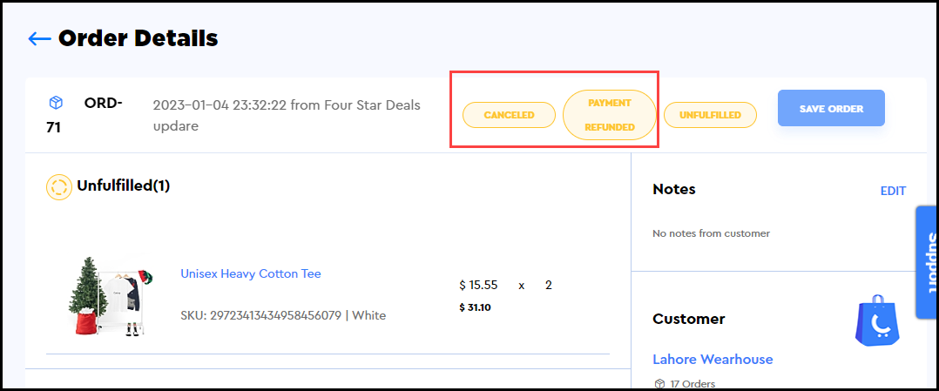939x391 pixels.
Task: Click the Payment Refunded status badge
Action: click(x=609, y=115)
